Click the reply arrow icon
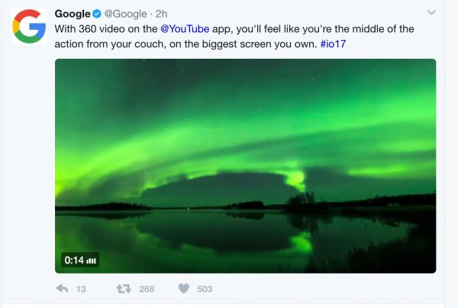 (x=62, y=288)
